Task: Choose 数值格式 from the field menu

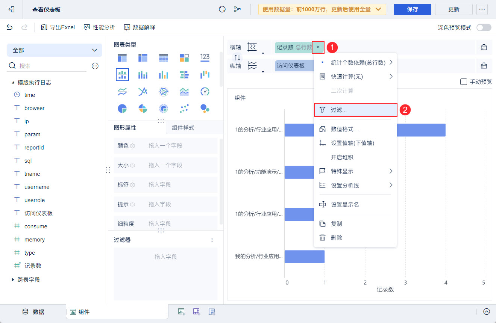Action: click(x=355, y=129)
